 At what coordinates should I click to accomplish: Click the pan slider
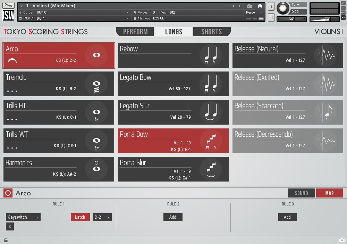click(x=292, y=19)
